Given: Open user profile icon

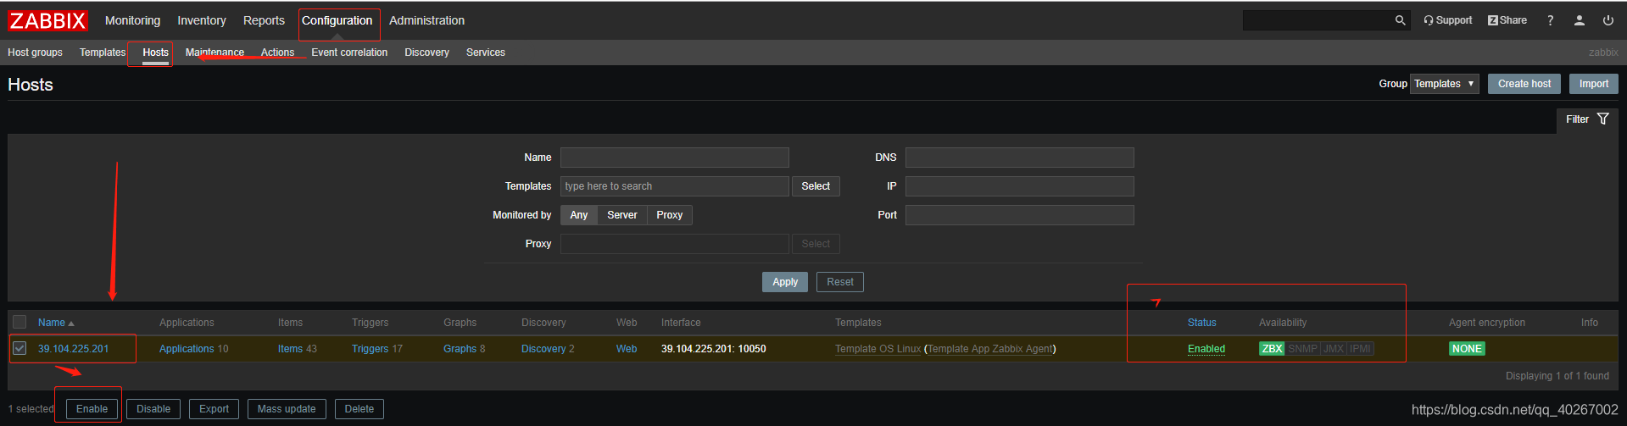Looking at the screenshot, I should (x=1580, y=20).
